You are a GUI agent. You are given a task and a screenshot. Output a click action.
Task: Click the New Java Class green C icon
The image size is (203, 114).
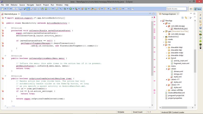tap(86, 9)
